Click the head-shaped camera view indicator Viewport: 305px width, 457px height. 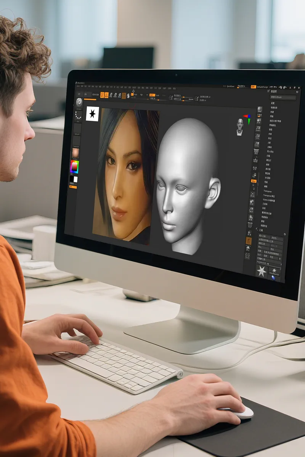pos(240,126)
